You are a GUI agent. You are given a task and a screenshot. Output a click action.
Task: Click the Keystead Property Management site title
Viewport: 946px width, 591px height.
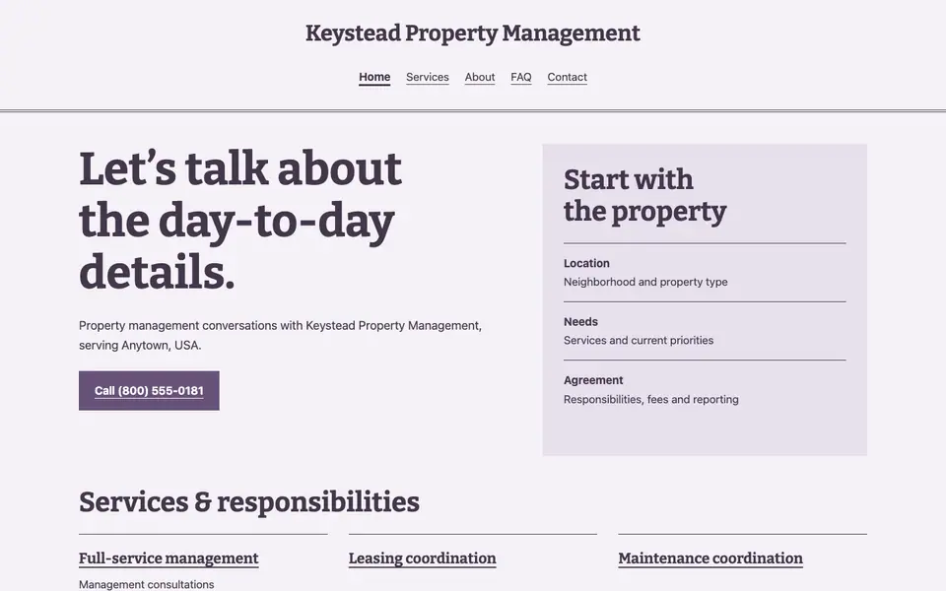click(472, 33)
